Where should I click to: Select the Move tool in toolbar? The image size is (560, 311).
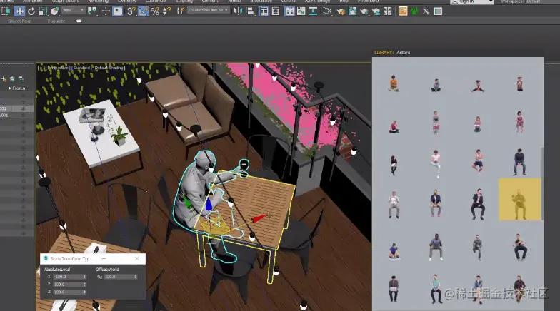click(x=19, y=11)
